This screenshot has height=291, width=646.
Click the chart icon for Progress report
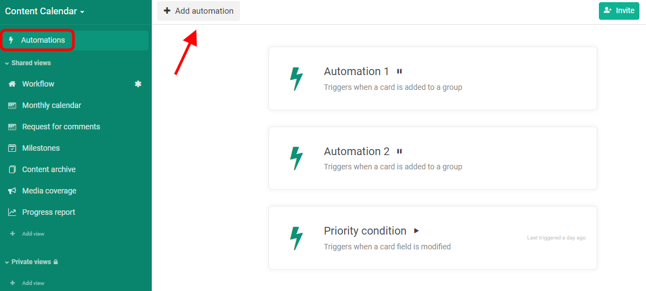[12, 212]
